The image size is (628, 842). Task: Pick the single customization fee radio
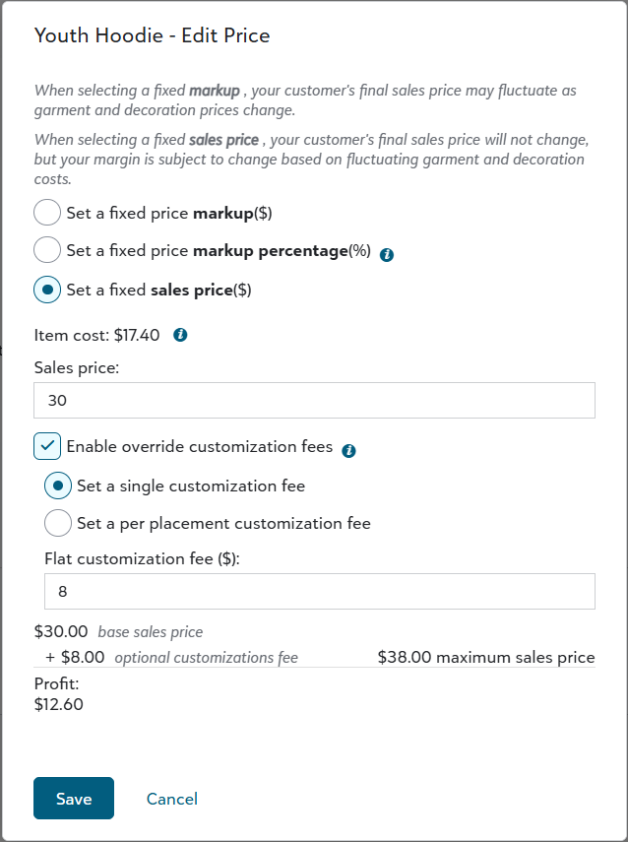(58, 486)
